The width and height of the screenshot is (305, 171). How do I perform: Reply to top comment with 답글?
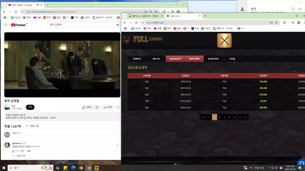point(29,151)
